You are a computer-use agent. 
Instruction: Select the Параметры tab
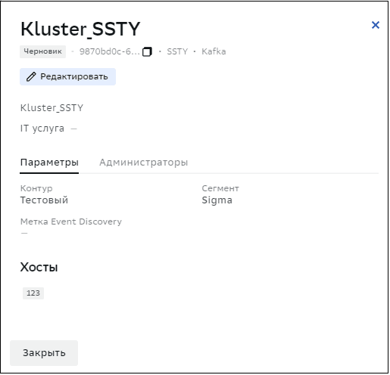click(49, 163)
